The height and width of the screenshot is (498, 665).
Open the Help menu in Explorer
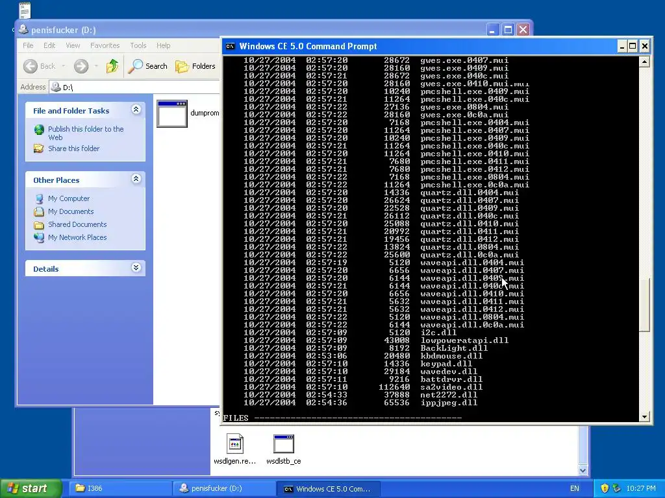tap(163, 45)
